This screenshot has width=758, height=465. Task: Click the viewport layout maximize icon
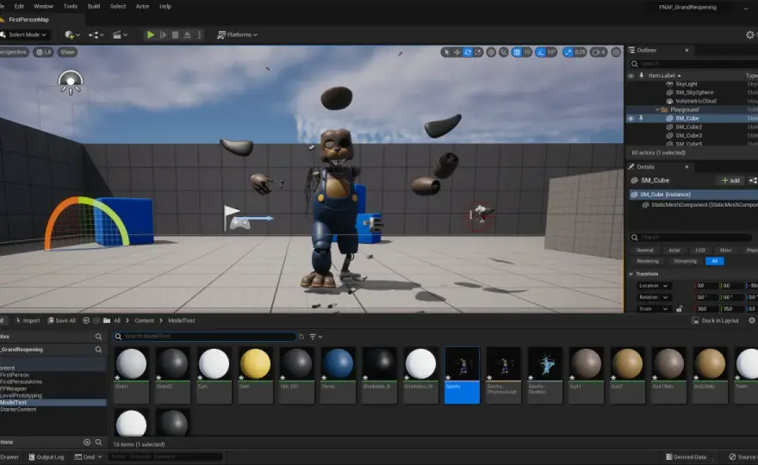pyautogui.click(x=615, y=53)
